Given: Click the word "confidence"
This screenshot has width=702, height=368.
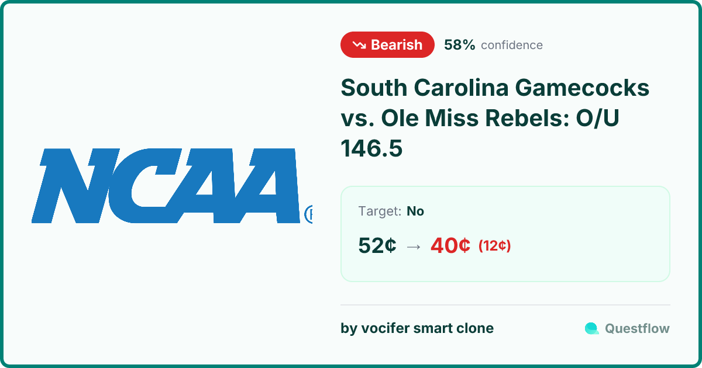Looking at the screenshot, I should (511, 45).
